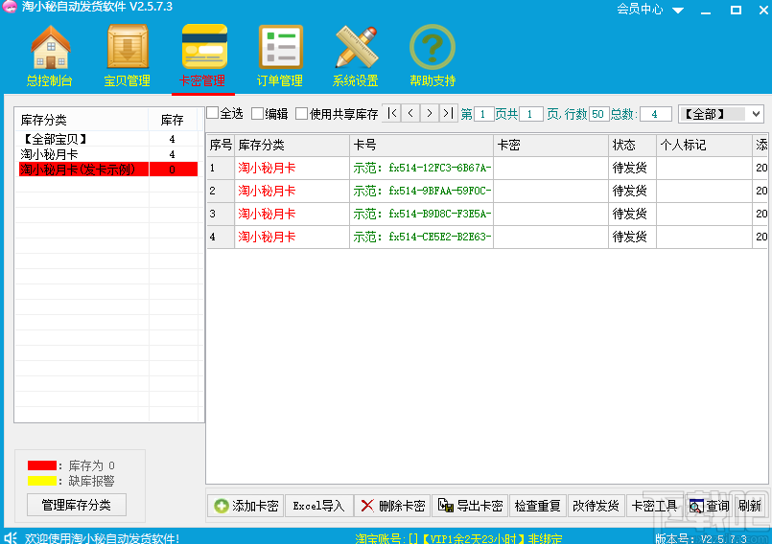Click the 行数 50 input field
The image size is (772, 544).
[598, 114]
